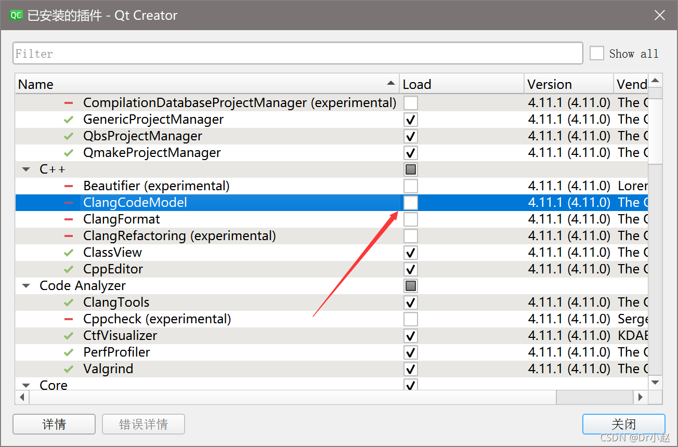The image size is (678, 447).
Task: Select the ClangFormat plugin row
Action: 332,219
